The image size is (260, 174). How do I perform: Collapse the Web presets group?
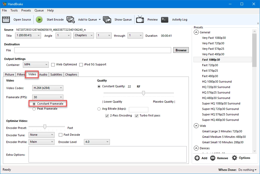pos(196,126)
